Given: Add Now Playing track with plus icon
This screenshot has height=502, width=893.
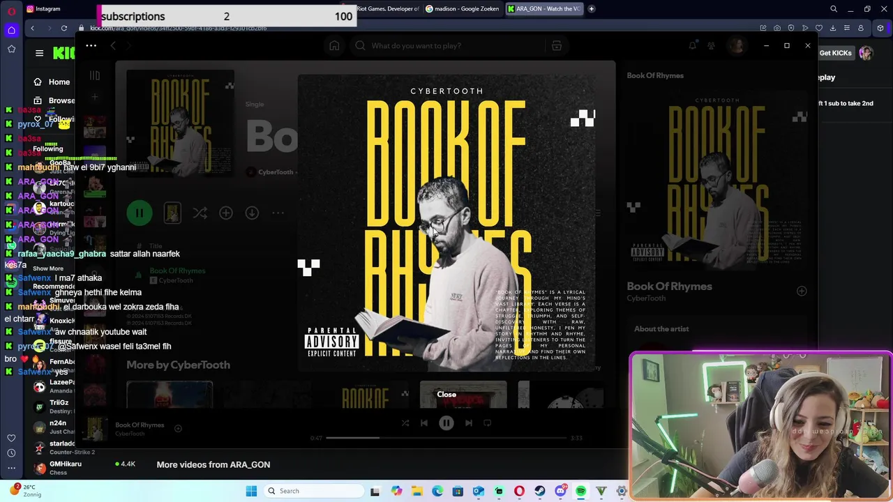Looking at the screenshot, I should tap(802, 291).
